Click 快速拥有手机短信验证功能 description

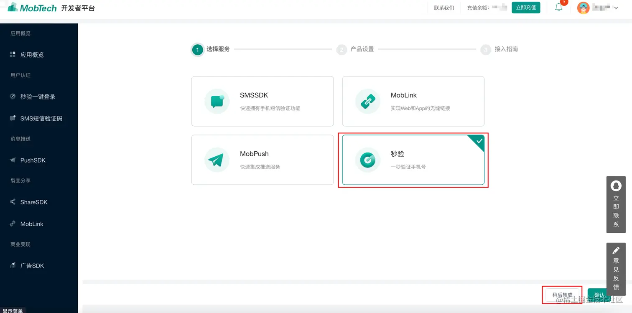pos(270,108)
